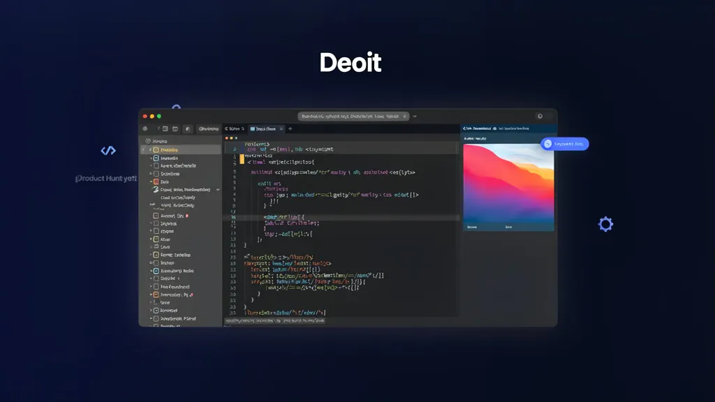This screenshot has width=715, height=402.
Task: Click the round icon at the title bar's right end
Action: pyautogui.click(x=540, y=117)
